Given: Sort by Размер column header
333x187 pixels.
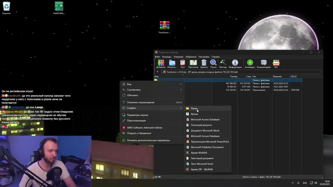Looking at the screenshot, I should (x=225, y=77).
